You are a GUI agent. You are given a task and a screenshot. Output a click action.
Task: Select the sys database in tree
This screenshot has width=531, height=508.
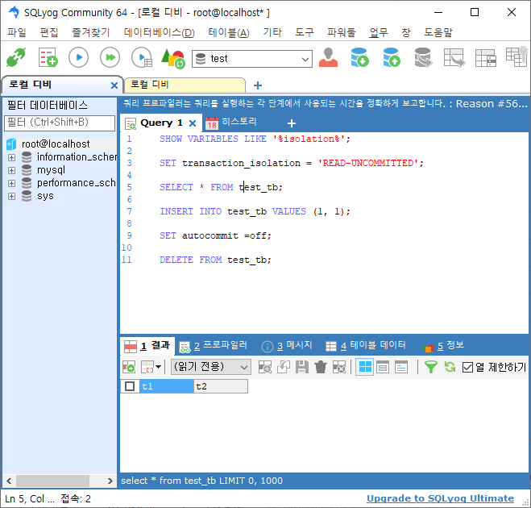(x=45, y=196)
